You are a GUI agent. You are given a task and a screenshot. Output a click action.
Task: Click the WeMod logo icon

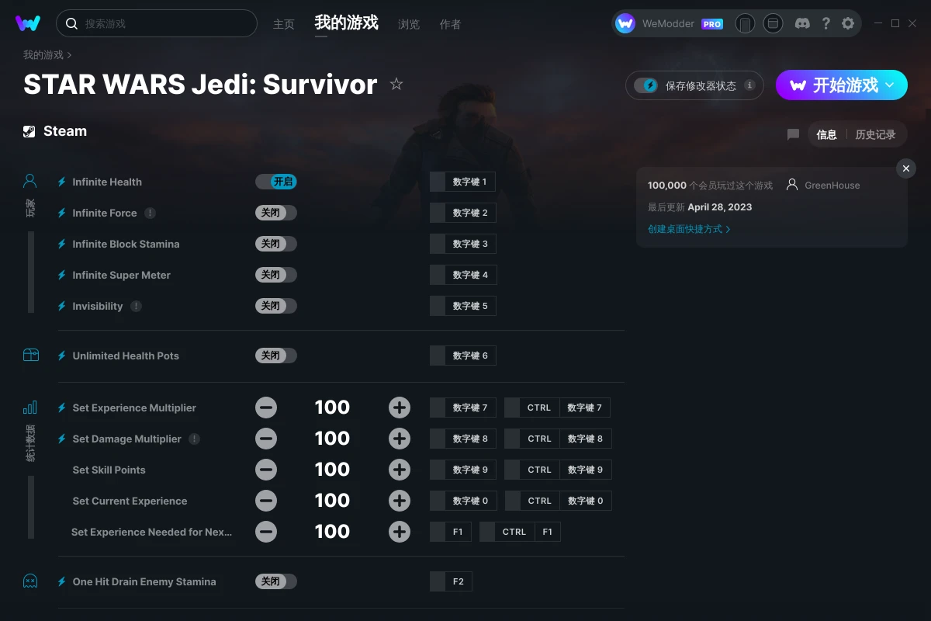point(28,23)
